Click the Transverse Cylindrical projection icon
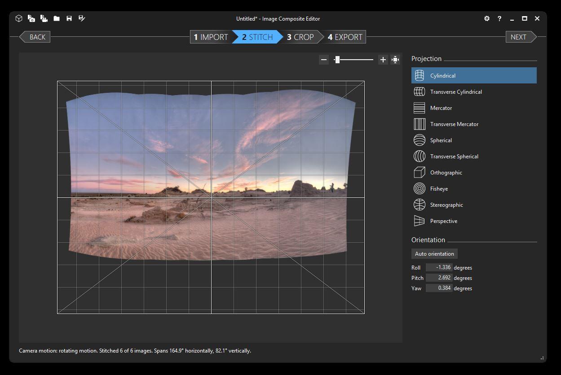Screen dimensions: 561x375 click(x=419, y=92)
